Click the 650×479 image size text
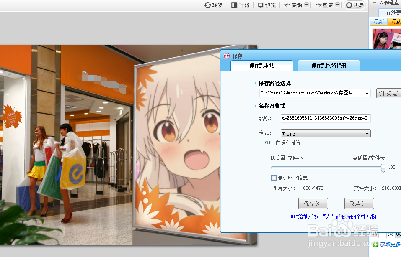Image resolution: width=401 pixels, height=257 pixels. click(313, 188)
